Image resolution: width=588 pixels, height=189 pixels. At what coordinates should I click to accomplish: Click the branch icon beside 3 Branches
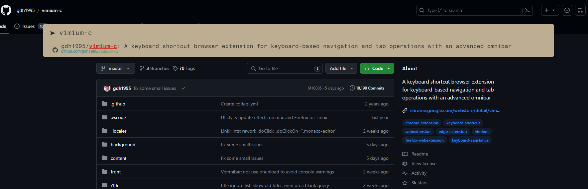pos(142,68)
